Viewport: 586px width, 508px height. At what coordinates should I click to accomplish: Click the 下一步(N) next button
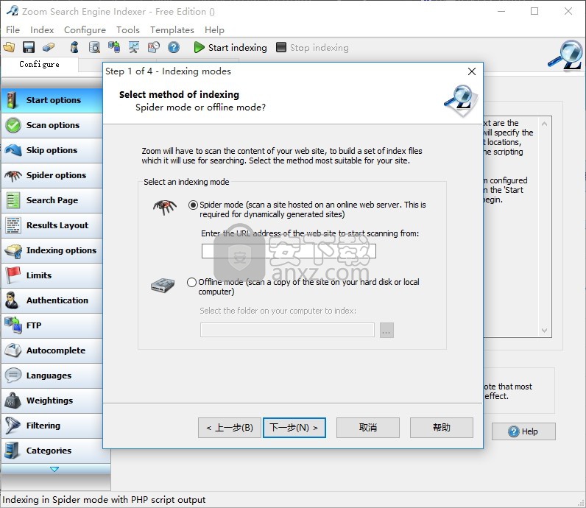point(294,428)
